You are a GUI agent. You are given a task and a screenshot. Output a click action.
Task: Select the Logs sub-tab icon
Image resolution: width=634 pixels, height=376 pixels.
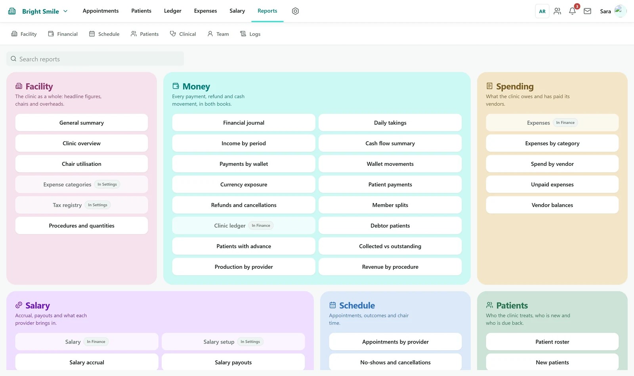pos(243,34)
